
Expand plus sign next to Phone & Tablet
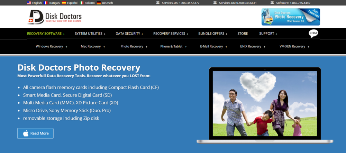(x=186, y=47)
